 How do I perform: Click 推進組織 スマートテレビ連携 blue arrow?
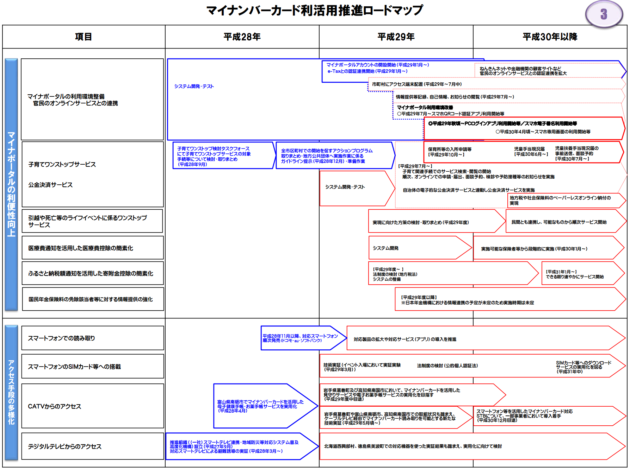(x=242, y=446)
